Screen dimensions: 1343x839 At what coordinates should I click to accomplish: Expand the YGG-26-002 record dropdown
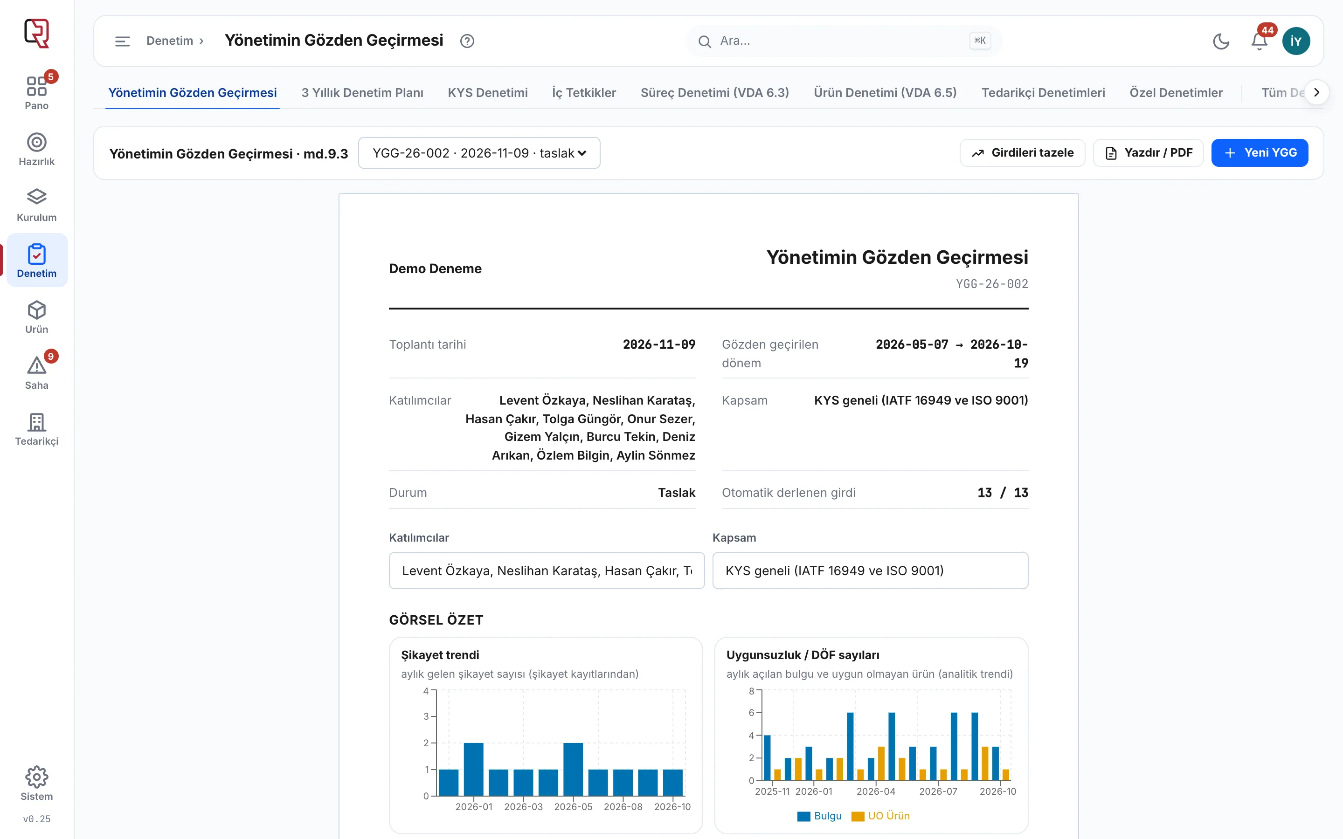[479, 153]
